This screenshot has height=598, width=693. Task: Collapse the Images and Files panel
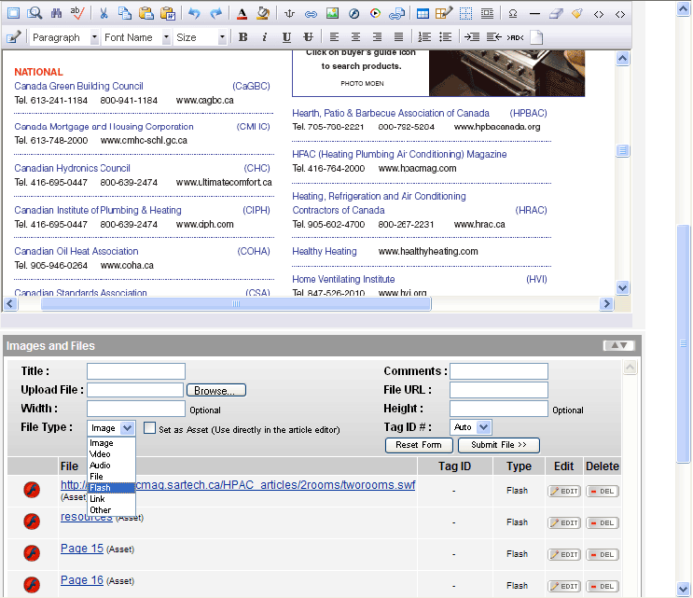point(618,345)
